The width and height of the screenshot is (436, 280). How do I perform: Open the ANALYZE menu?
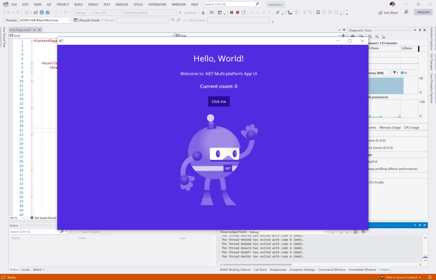click(122, 4)
